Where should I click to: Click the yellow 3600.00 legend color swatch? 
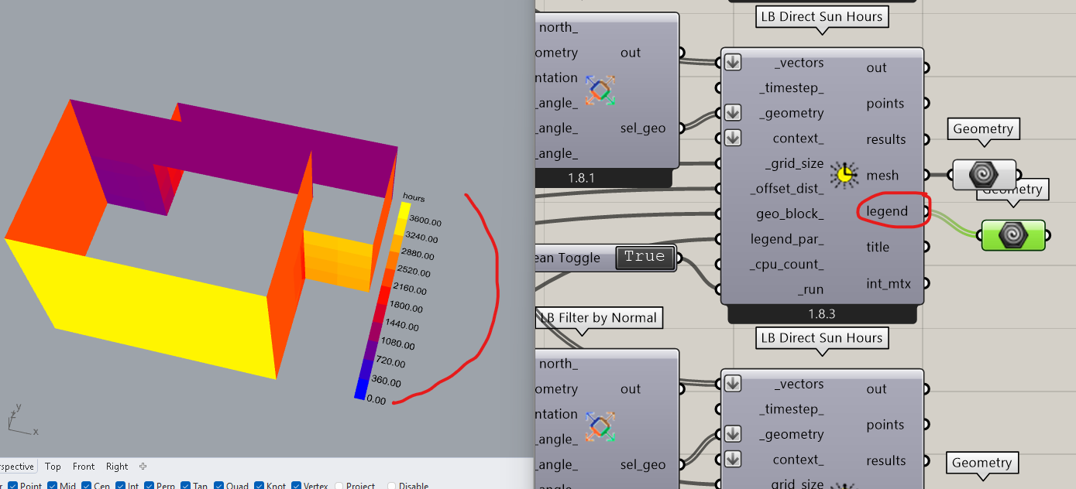tap(404, 218)
